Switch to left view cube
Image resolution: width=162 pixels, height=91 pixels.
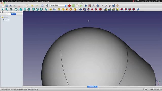point(41,9)
